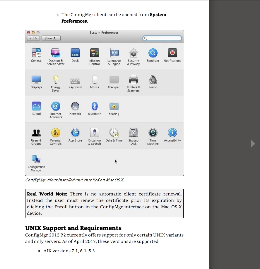Open the Notifications preferences icon

[x=172, y=53]
